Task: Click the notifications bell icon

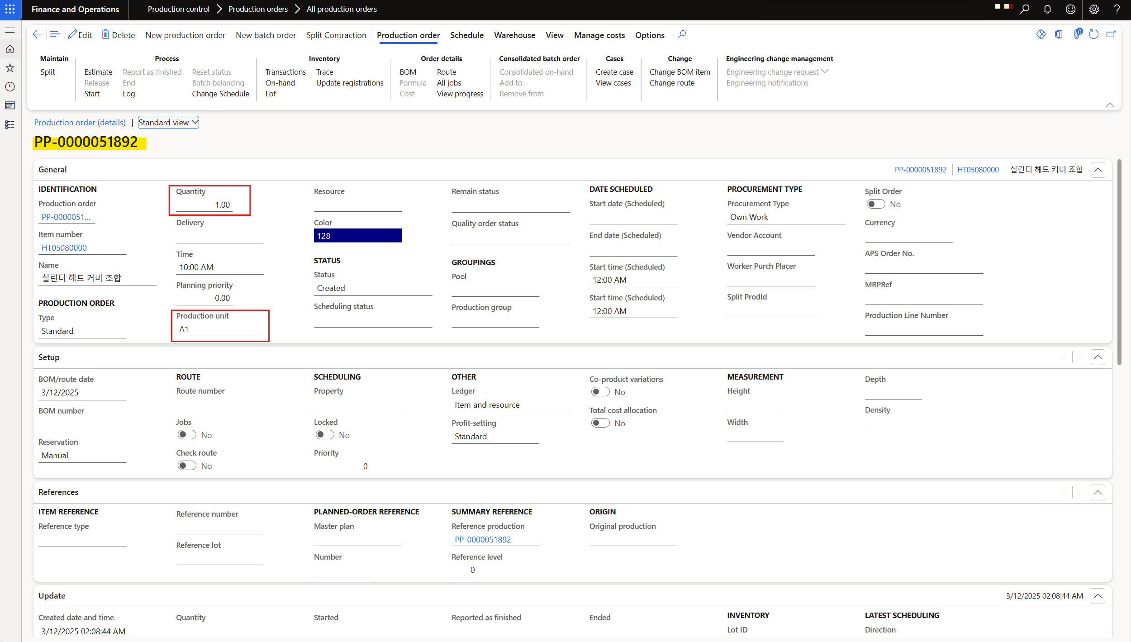Action: [x=1047, y=9]
